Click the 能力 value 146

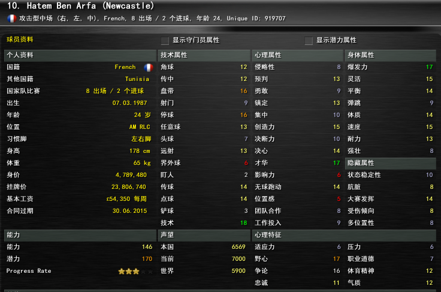coord(147,247)
